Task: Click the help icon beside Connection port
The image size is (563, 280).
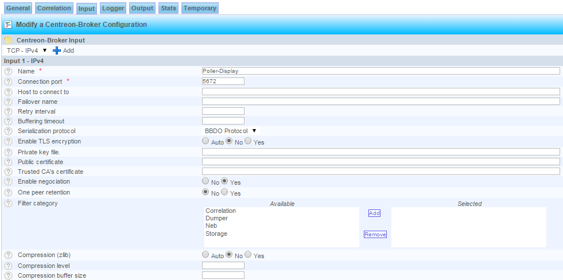Action: coord(8,81)
